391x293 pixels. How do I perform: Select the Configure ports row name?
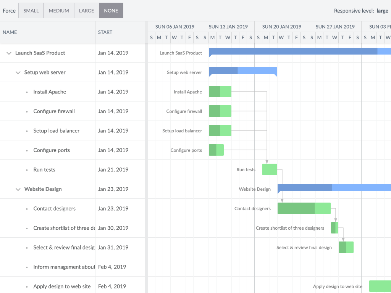click(x=52, y=150)
